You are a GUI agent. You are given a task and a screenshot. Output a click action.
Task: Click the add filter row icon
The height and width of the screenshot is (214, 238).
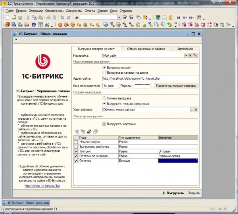tap(77, 132)
